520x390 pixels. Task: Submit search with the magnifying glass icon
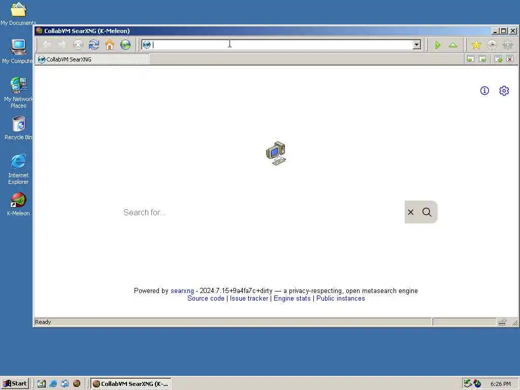point(427,212)
